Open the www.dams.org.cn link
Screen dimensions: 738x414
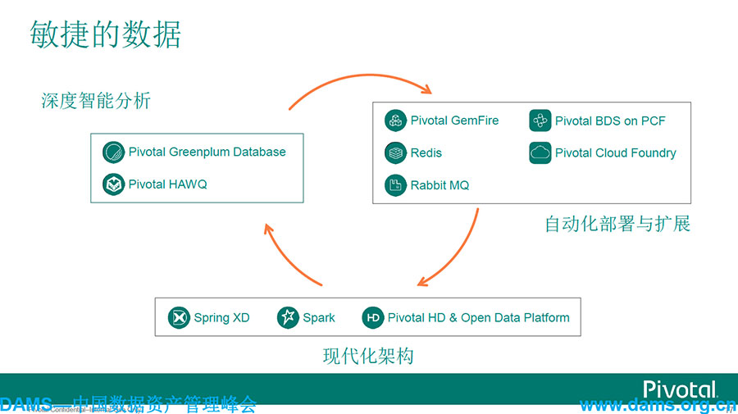[x=658, y=405]
